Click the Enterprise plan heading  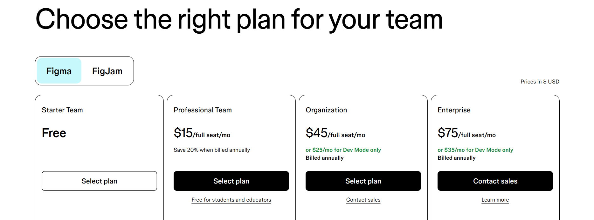(454, 110)
